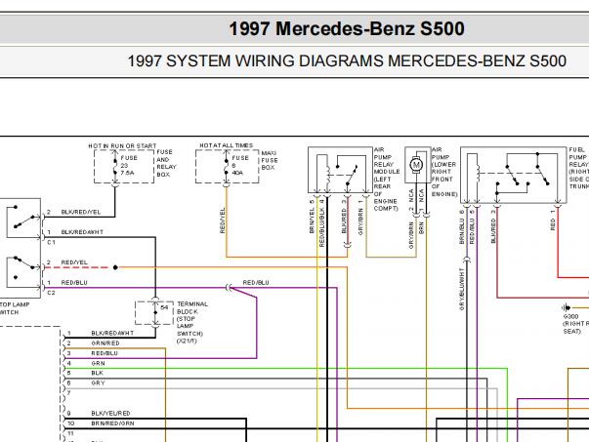Click pin 2 'GRN/RED' wire label
This screenshot has height=442, width=589.
[x=105, y=342]
